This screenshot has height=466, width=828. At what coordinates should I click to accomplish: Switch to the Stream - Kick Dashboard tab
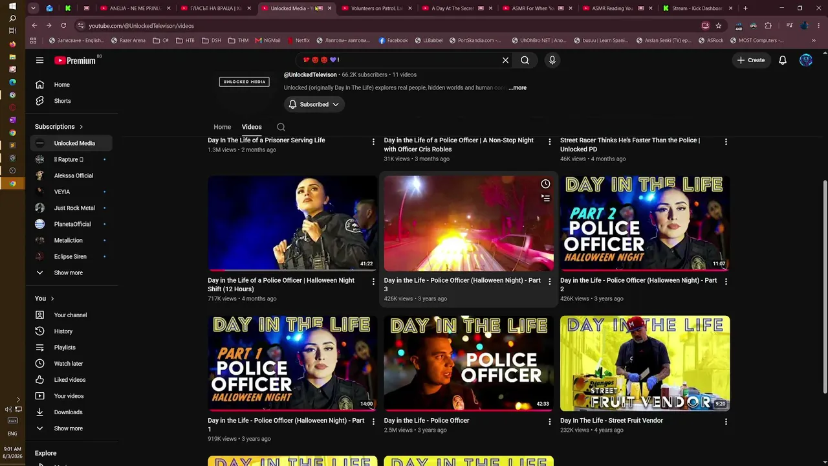pos(697,8)
